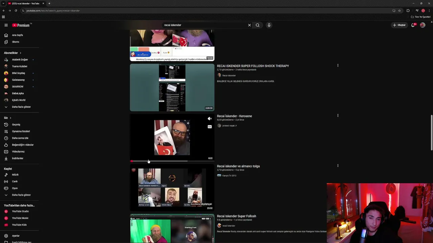
Task: Click the YouTube search input field
Action: click(x=205, y=25)
